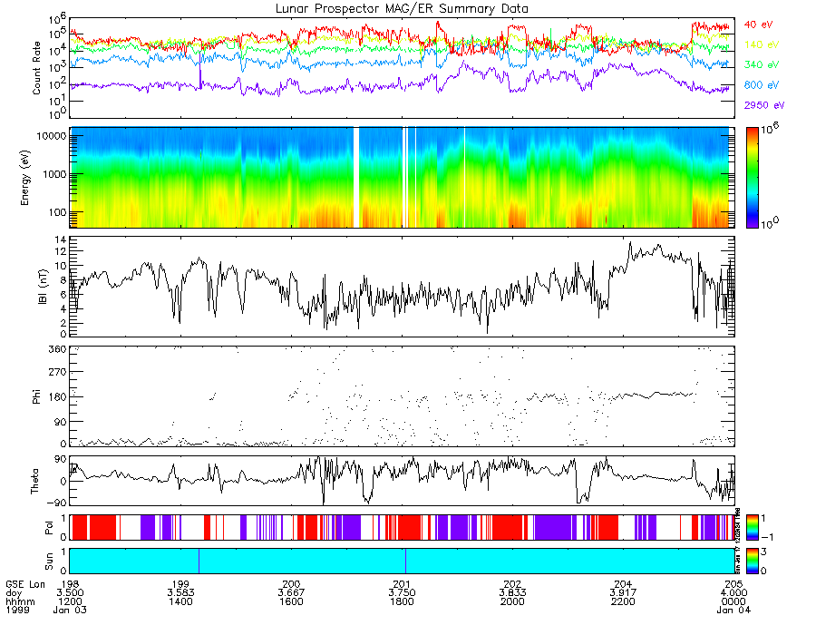Click the Jan 04 date label
Viewport: 816px width, 635px height.
click(733, 610)
